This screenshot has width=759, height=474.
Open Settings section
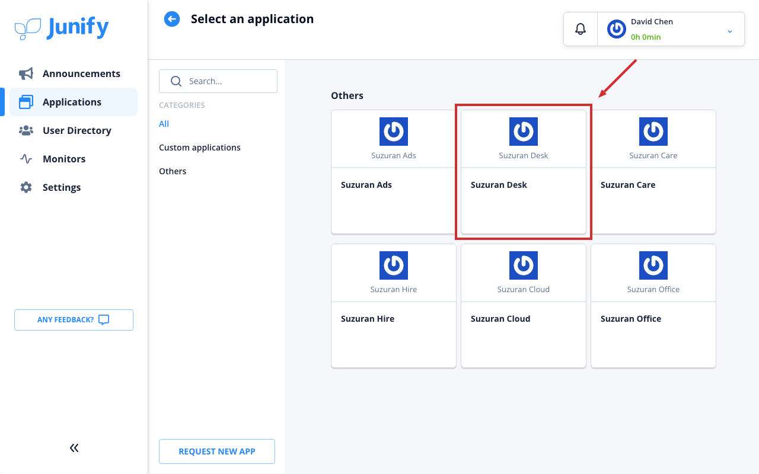74,187
